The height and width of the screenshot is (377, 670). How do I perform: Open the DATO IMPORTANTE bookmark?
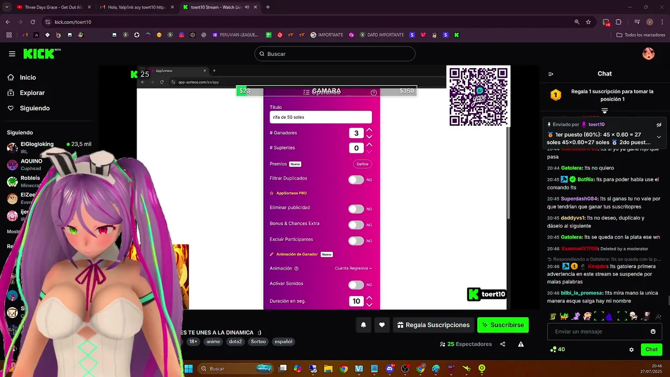pos(382,35)
